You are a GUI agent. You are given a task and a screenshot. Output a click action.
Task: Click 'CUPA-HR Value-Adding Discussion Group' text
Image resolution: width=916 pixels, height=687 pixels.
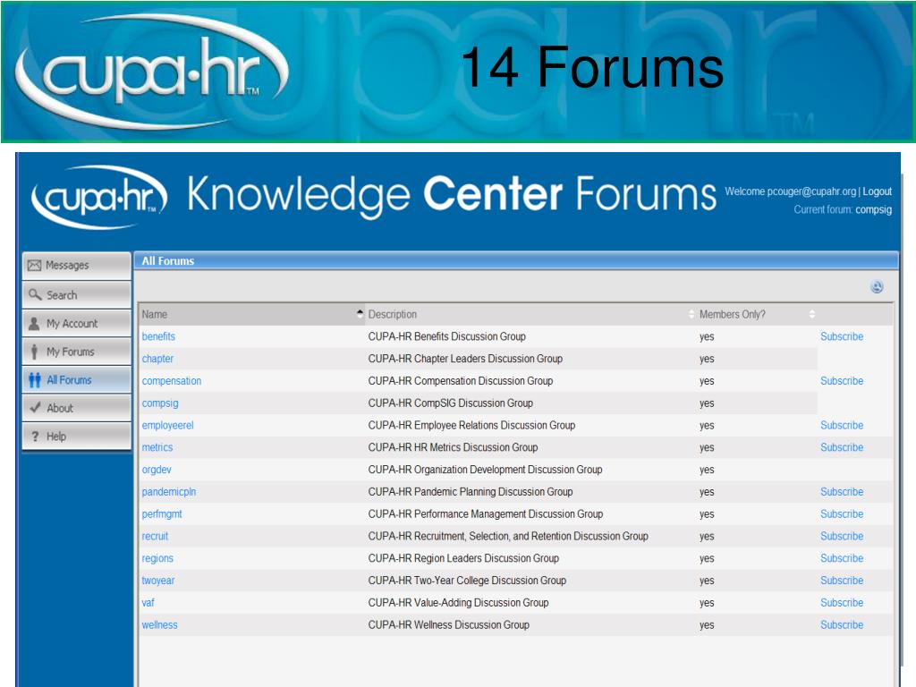click(x=458, y=603)
